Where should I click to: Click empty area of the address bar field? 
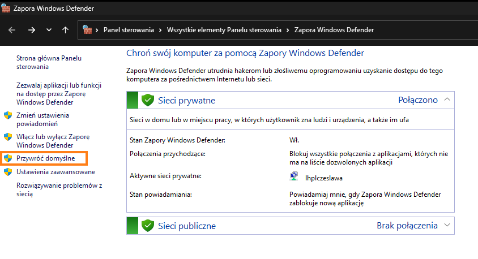(x=427, y=30)
